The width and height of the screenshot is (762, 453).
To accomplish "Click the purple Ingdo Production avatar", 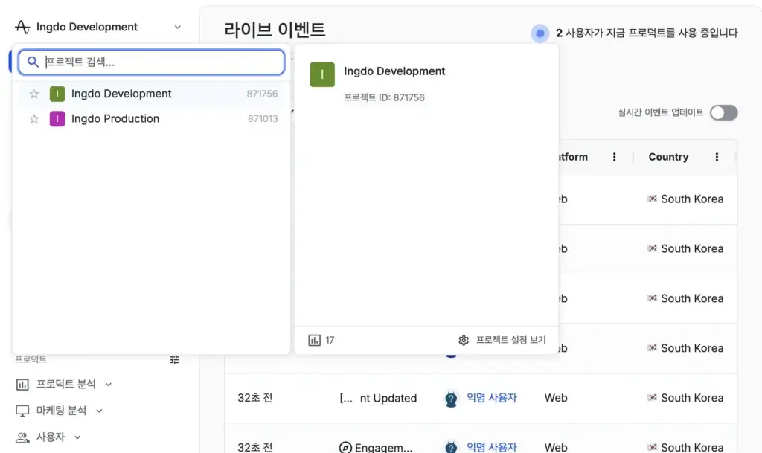I will point(57,118).
